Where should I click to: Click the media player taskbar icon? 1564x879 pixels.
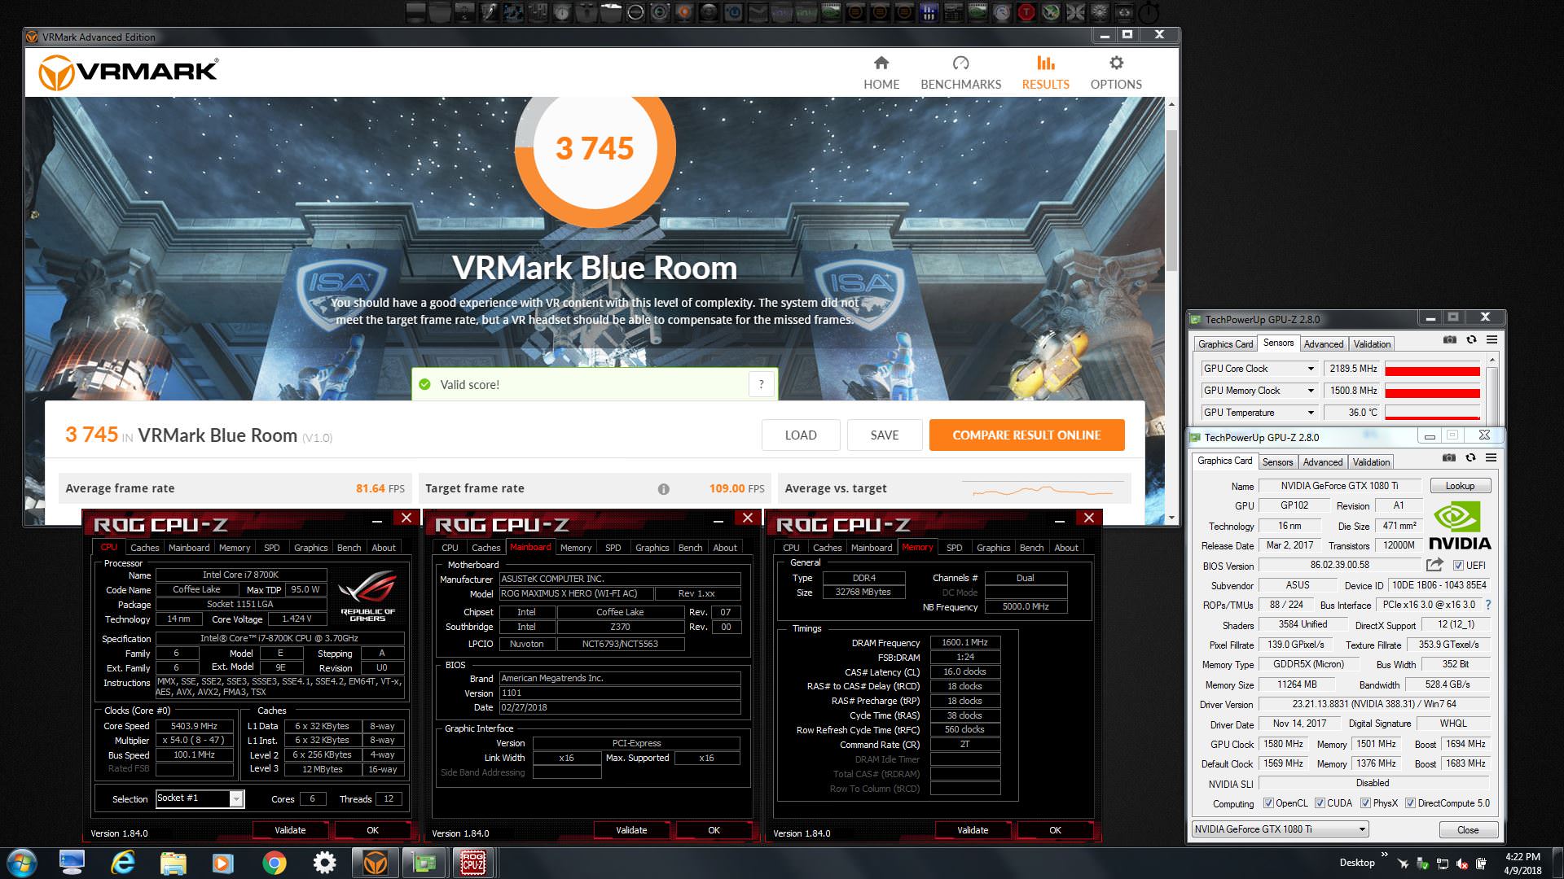(x=223, y=863)
